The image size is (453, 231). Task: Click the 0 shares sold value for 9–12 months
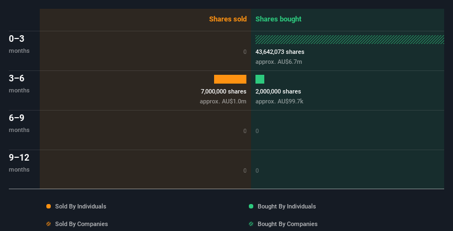coord(245,170)
